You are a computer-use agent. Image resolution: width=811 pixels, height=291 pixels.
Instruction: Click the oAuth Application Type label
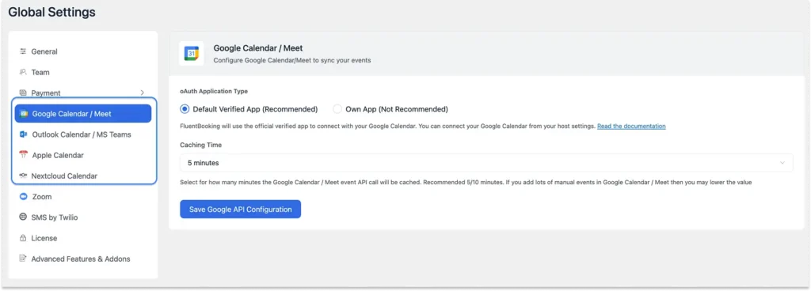214,91
